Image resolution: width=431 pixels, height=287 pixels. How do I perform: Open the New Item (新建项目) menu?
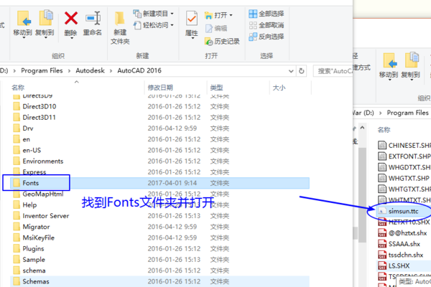[x=153, y=14]
